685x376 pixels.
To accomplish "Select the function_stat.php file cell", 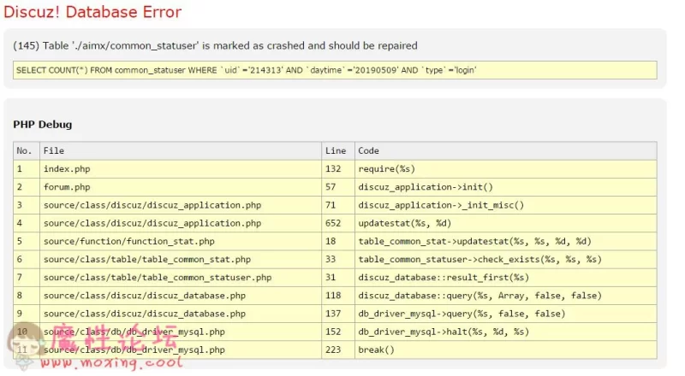I will 181,241.
